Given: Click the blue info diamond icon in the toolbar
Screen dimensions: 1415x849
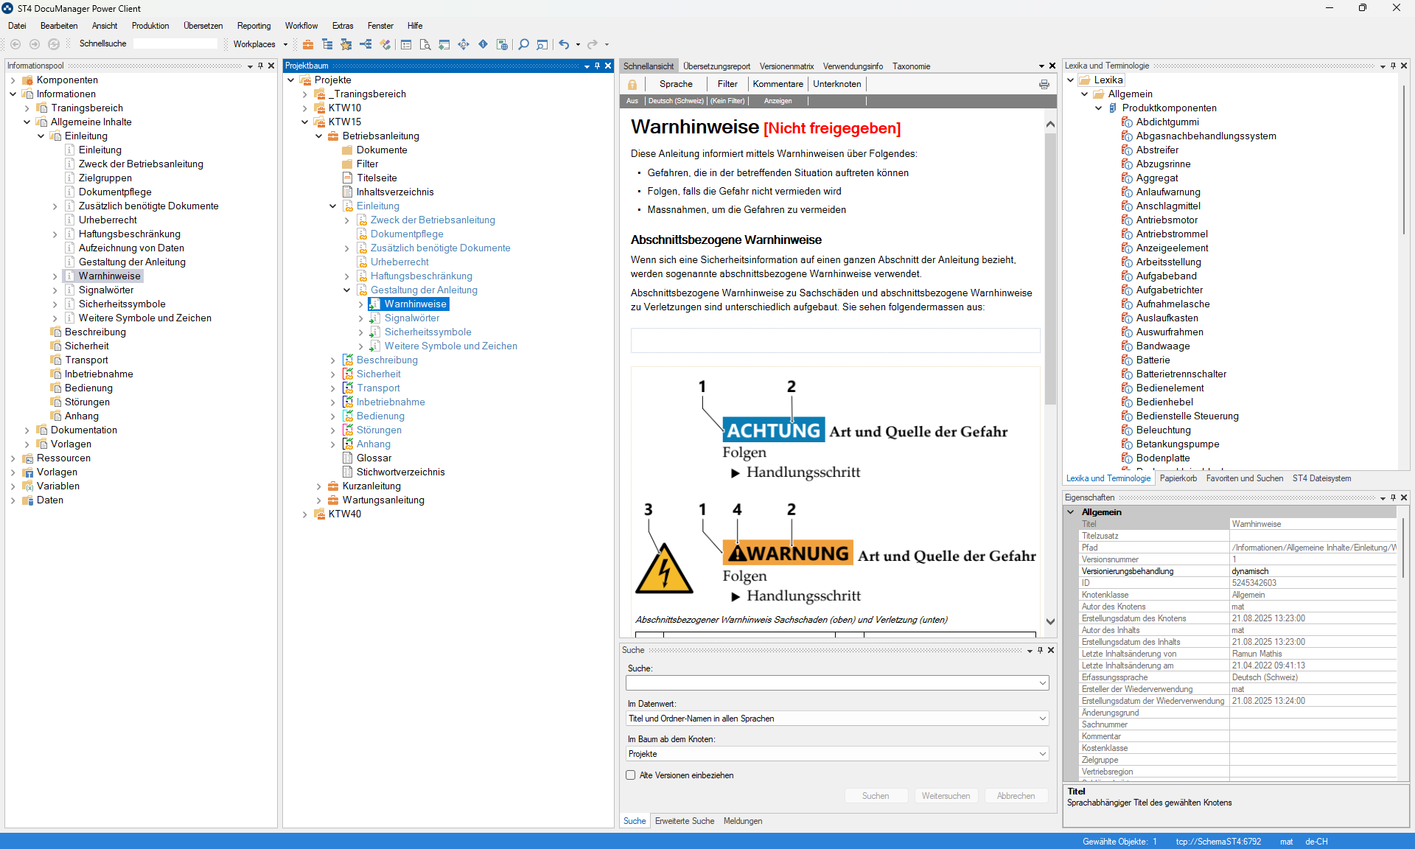Looking at the screenshot, I should coord(483,44).
